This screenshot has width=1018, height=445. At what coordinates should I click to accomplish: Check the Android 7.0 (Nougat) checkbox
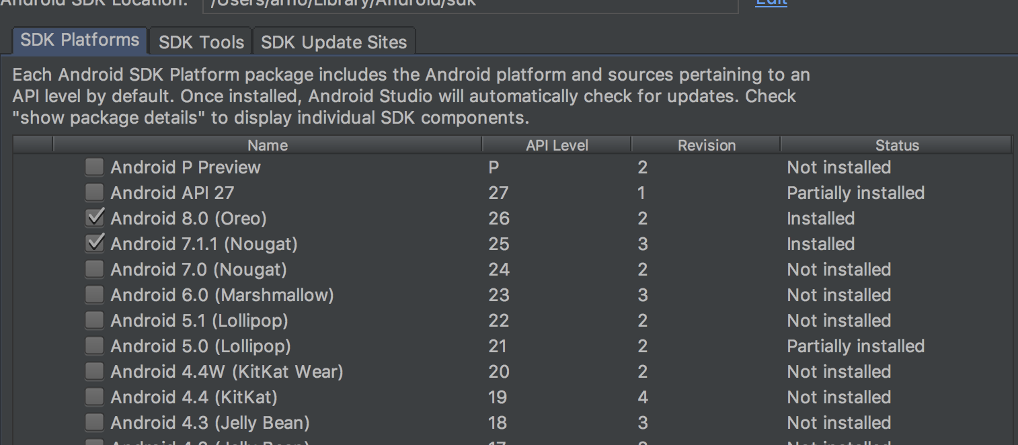[94, 269]
